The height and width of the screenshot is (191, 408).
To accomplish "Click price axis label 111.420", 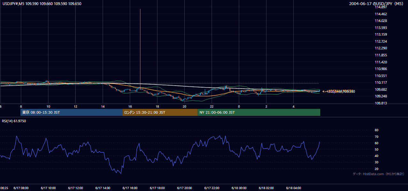I will 381,62.
